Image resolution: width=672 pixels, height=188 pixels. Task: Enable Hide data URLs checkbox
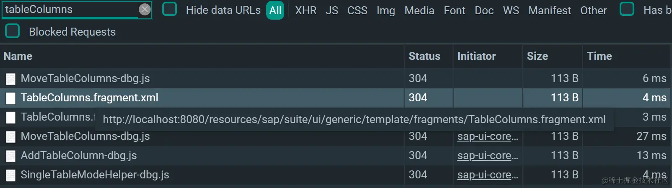coord(169,9)
